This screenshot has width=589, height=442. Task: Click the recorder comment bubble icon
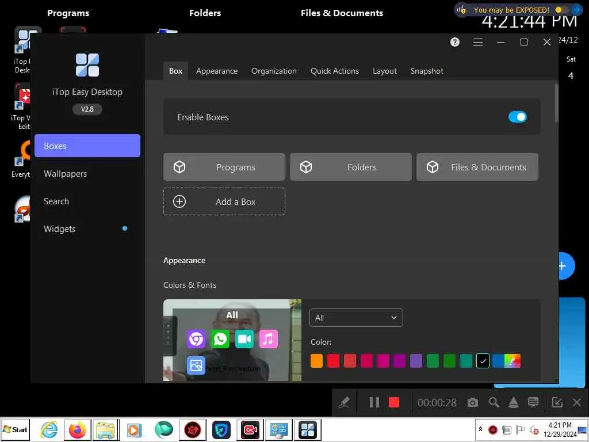[x=533, y=402]
